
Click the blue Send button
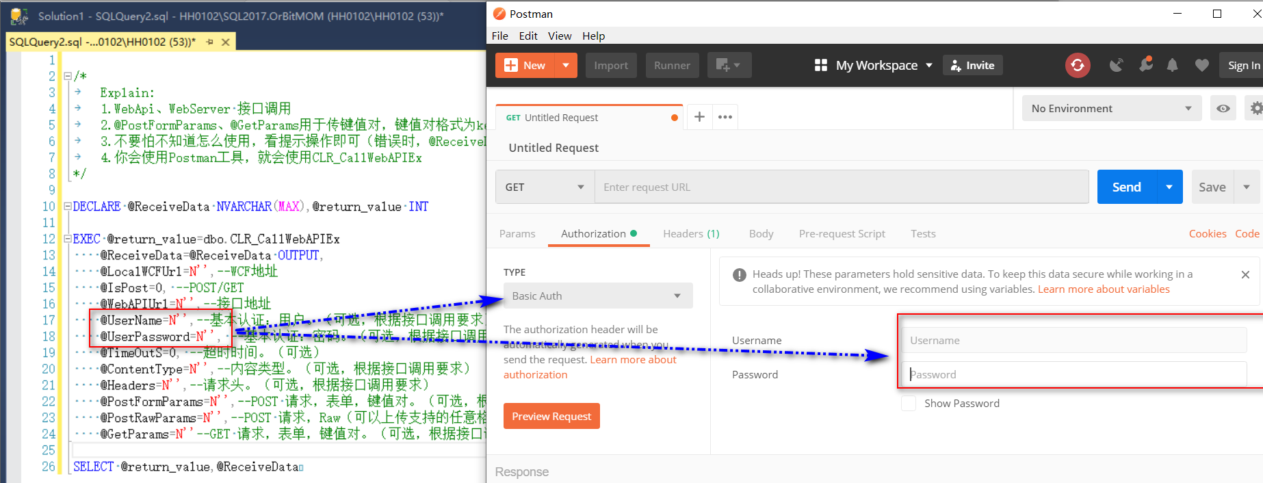click(x=1127, y=187)
